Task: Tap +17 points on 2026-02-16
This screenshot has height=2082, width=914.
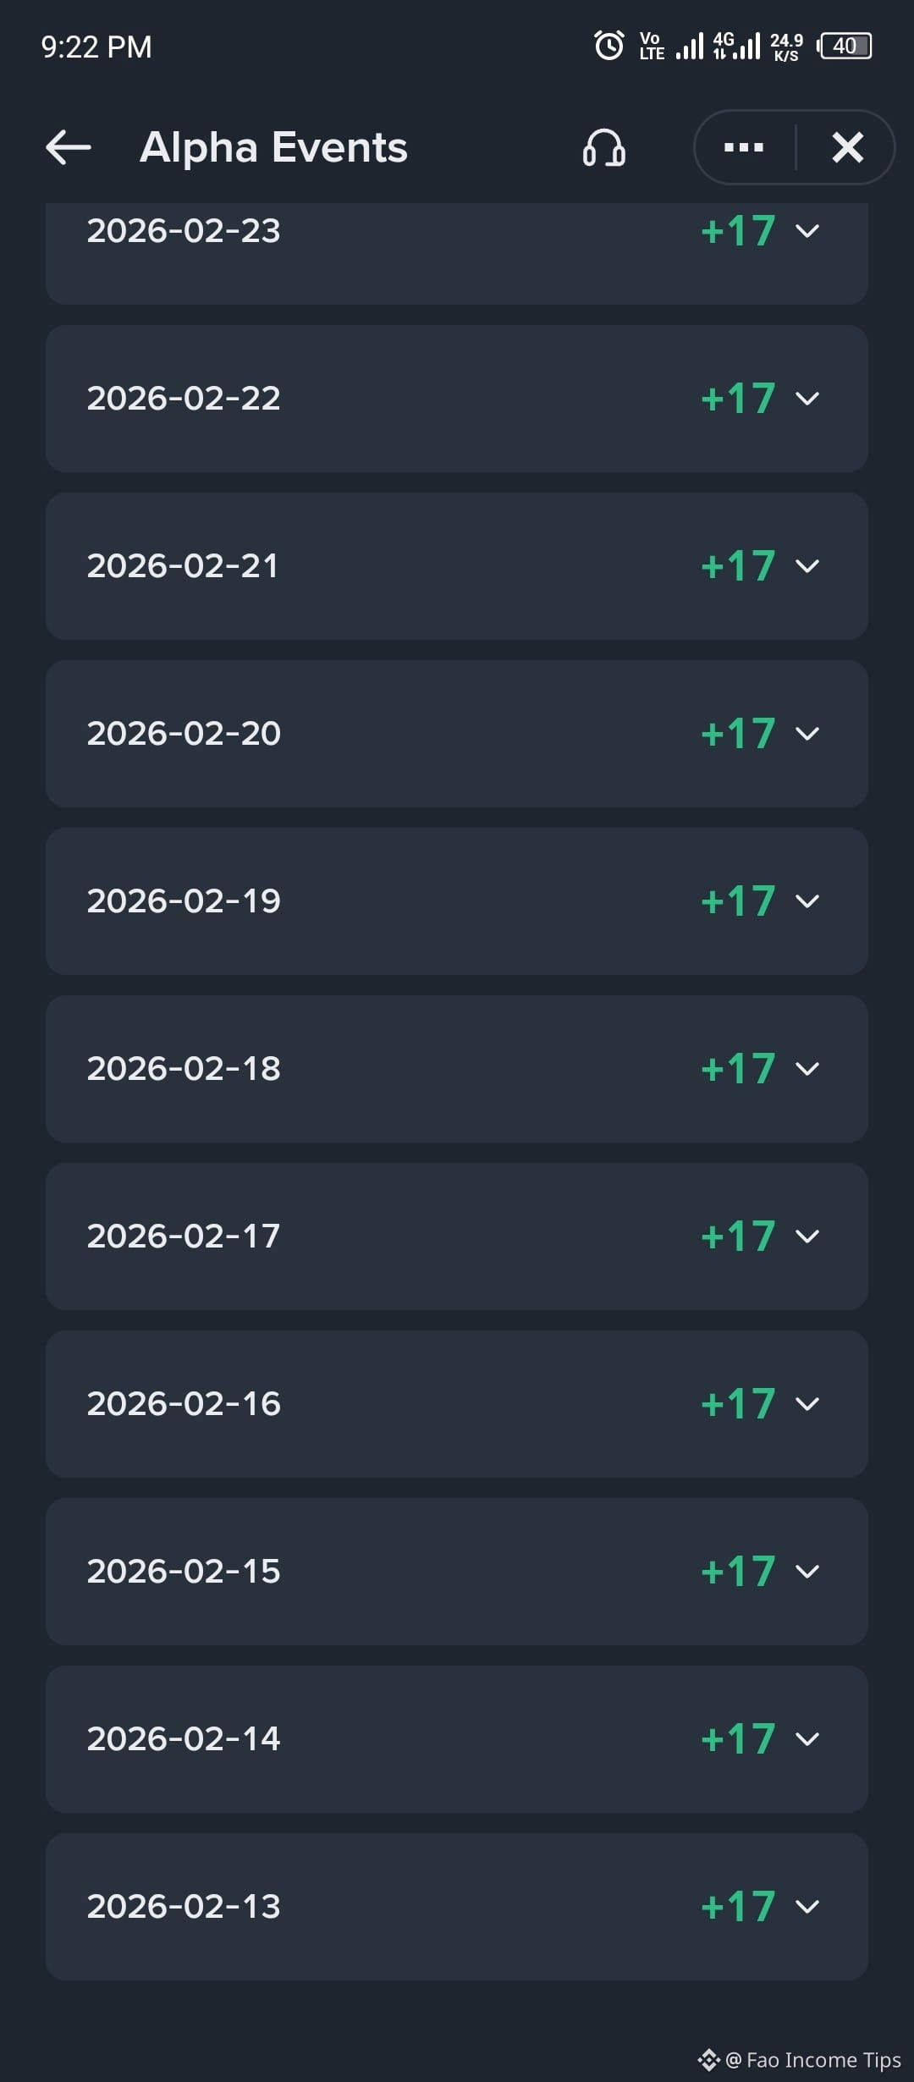Action: [x=739, y=1403]
